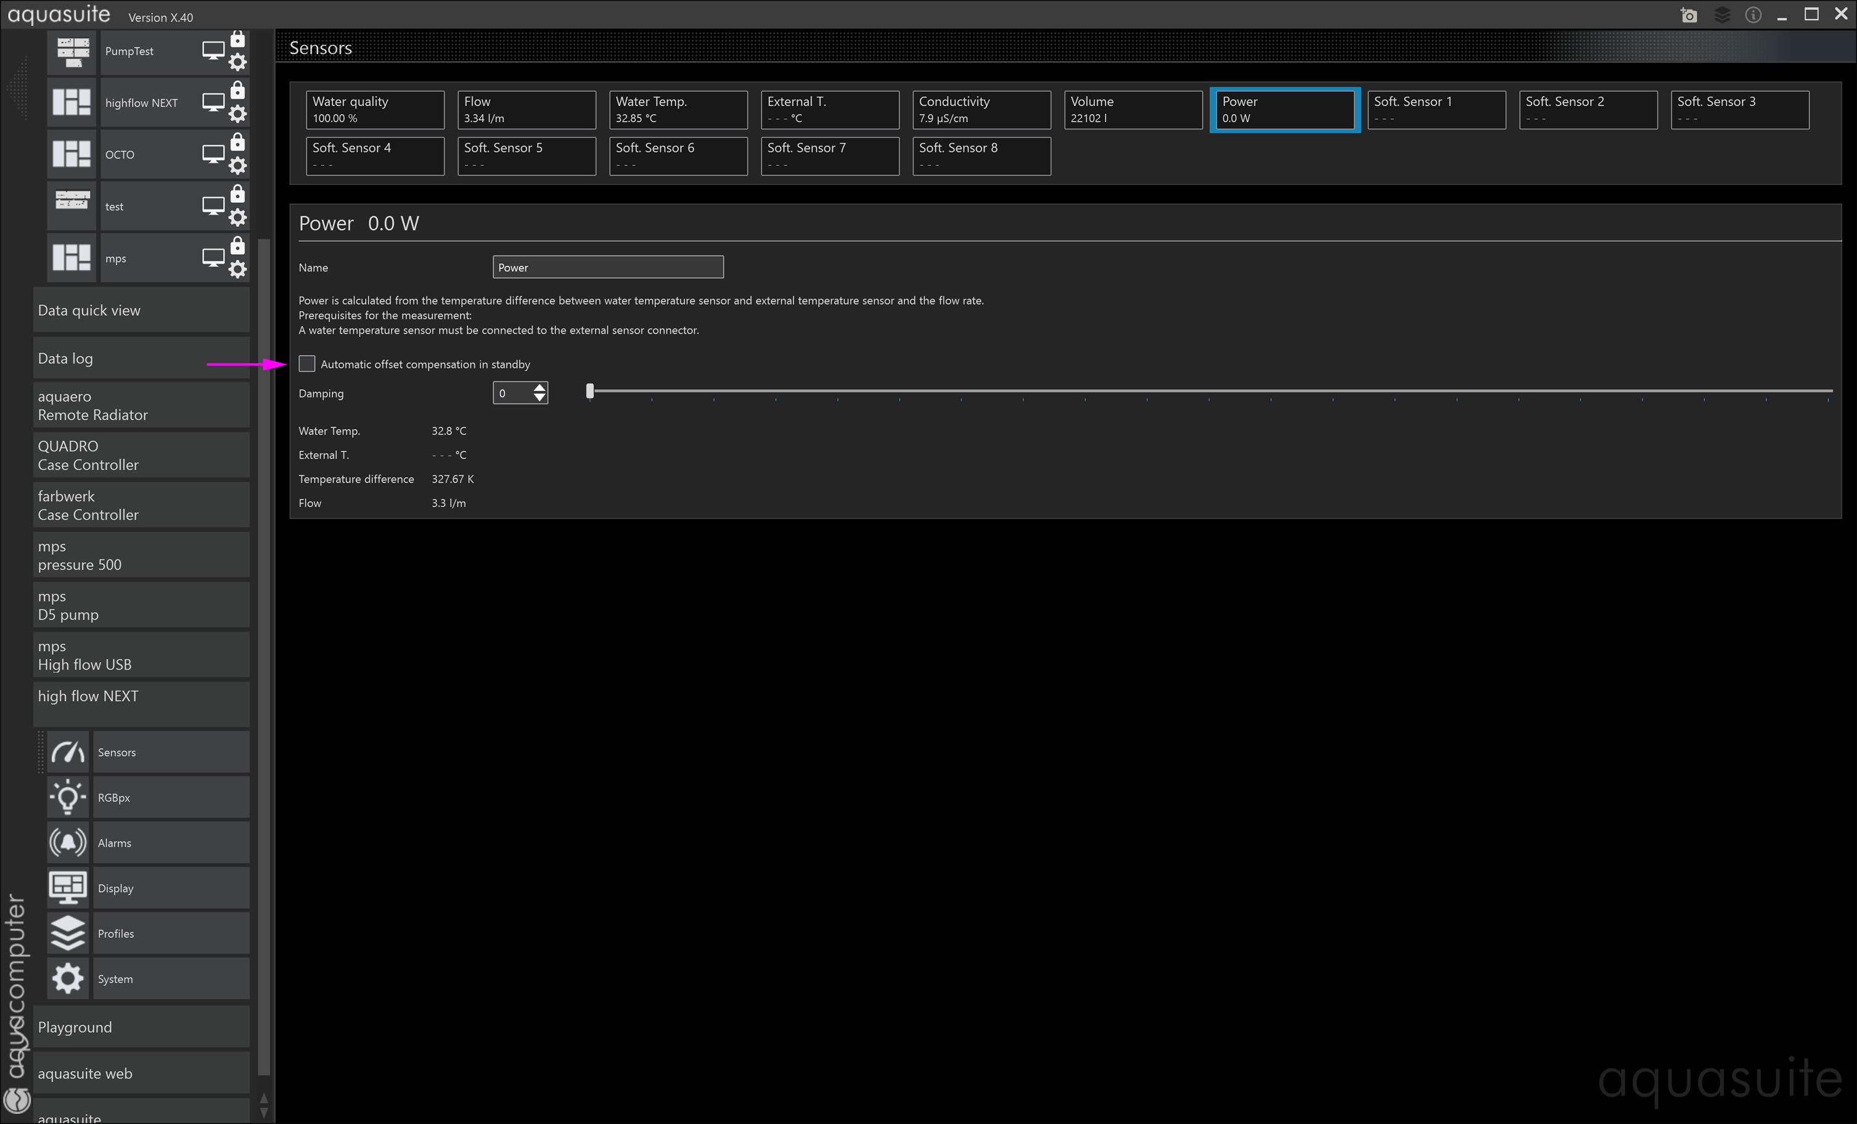The height and width of the screenshot is (1124, 1857).
Task: Toggle the lock icon on the test page
Action: pos(237,194)
